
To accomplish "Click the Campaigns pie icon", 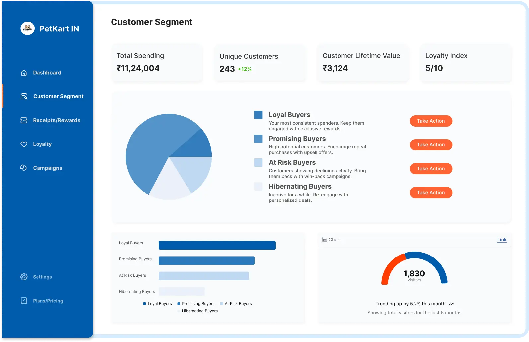I will (24, 168).
